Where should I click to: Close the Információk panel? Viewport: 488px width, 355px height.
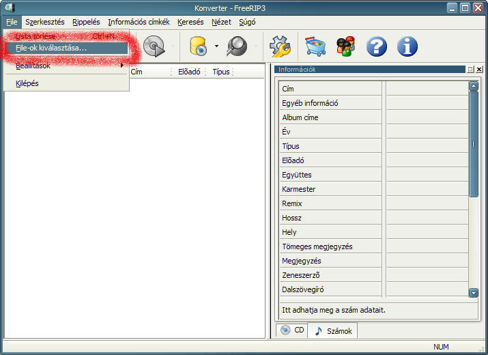[x=479, y=70]
